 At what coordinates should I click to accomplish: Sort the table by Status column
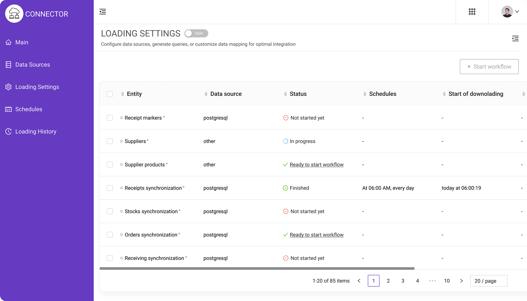[285, 94]
